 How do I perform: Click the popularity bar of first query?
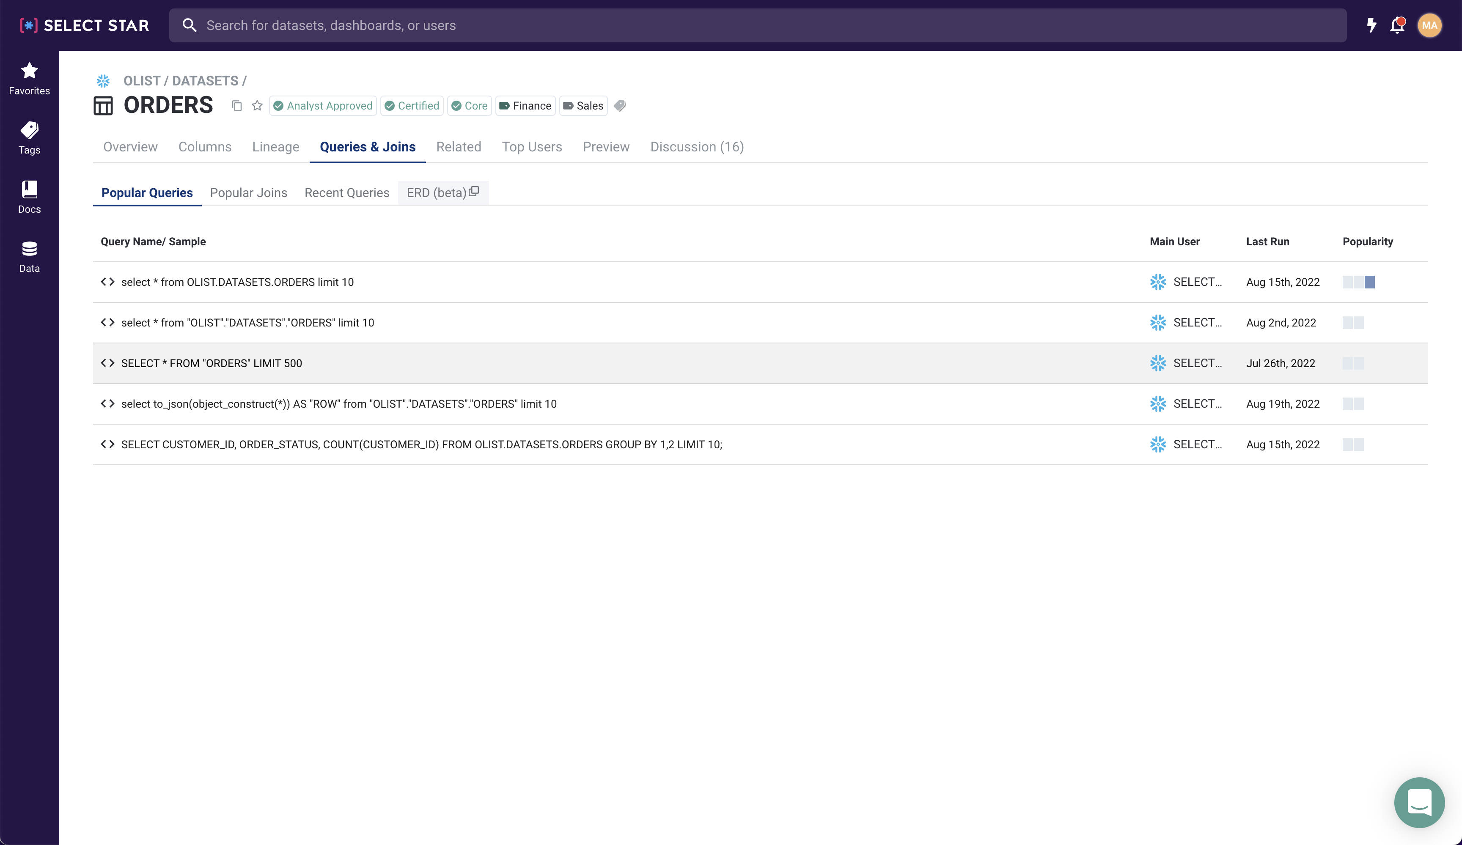(x=1358, y=282)
